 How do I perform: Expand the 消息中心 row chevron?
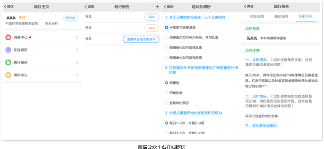[77, 37]
